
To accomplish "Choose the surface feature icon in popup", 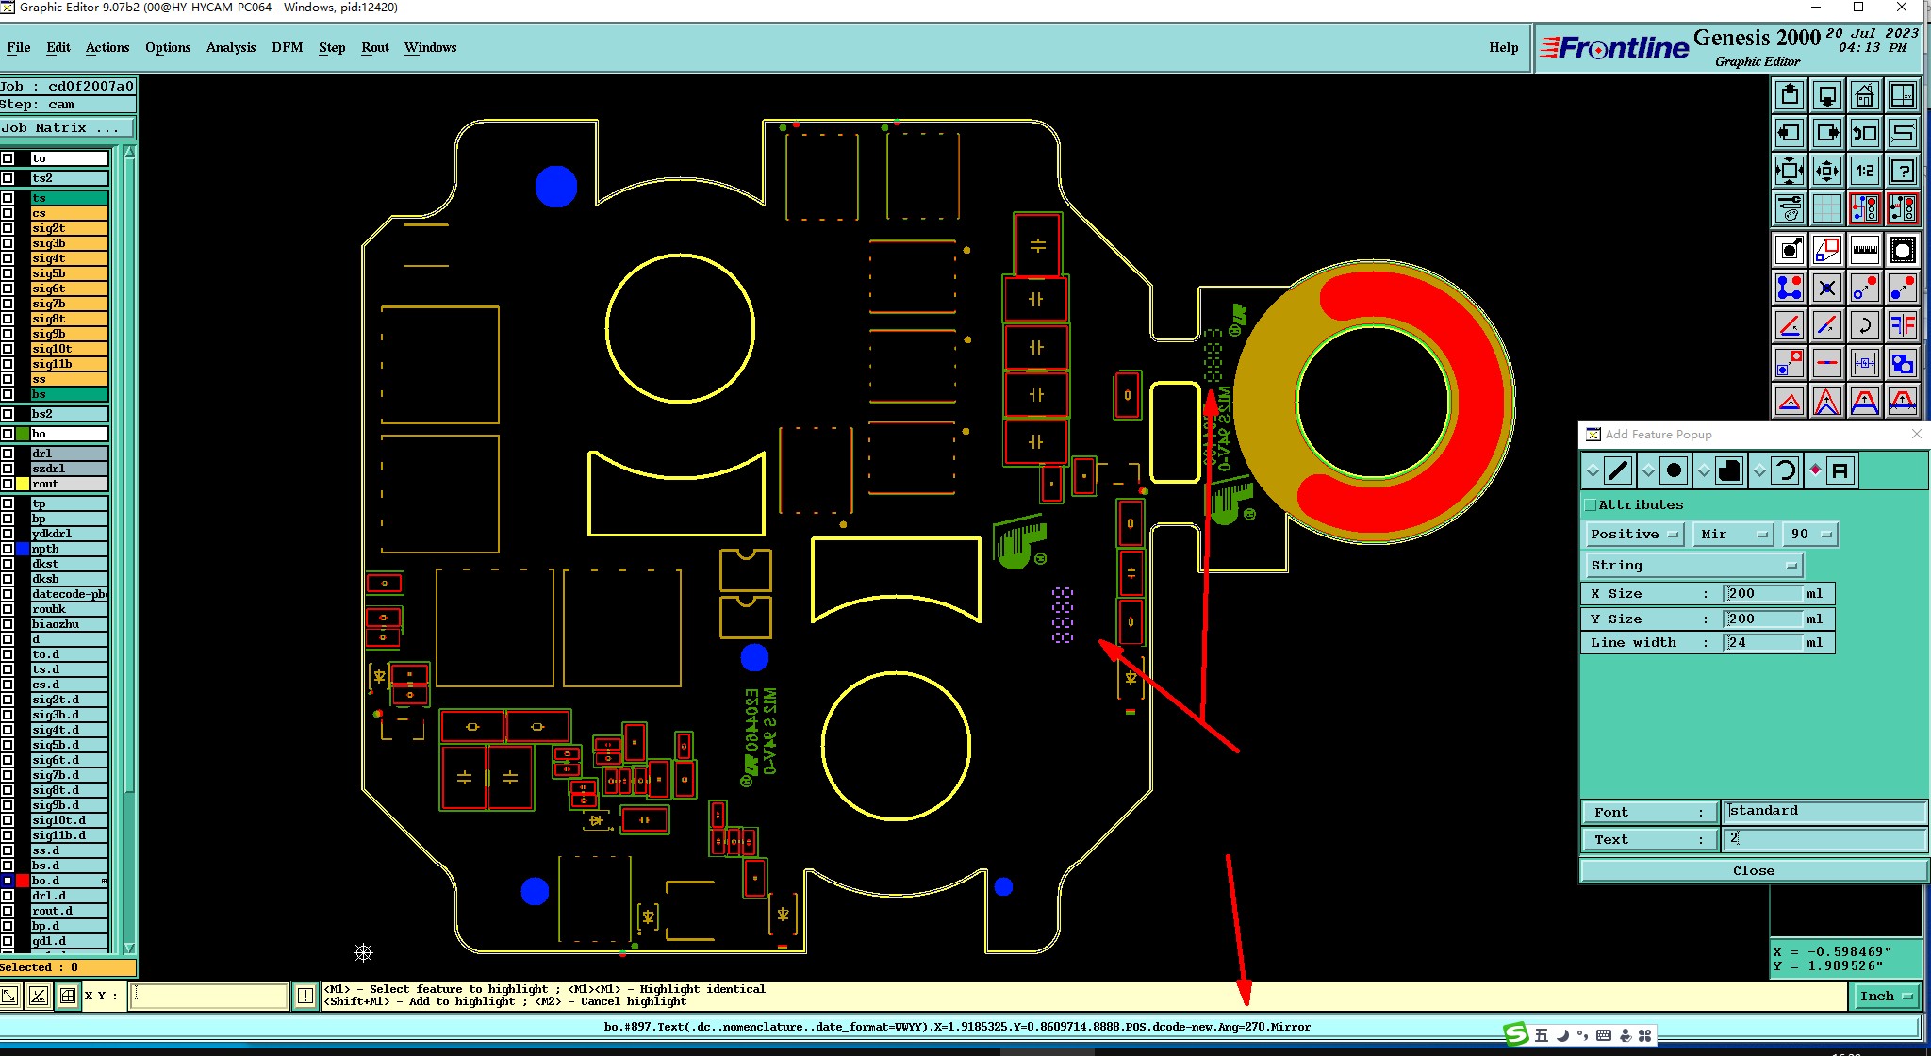I will click(1729, 470).
